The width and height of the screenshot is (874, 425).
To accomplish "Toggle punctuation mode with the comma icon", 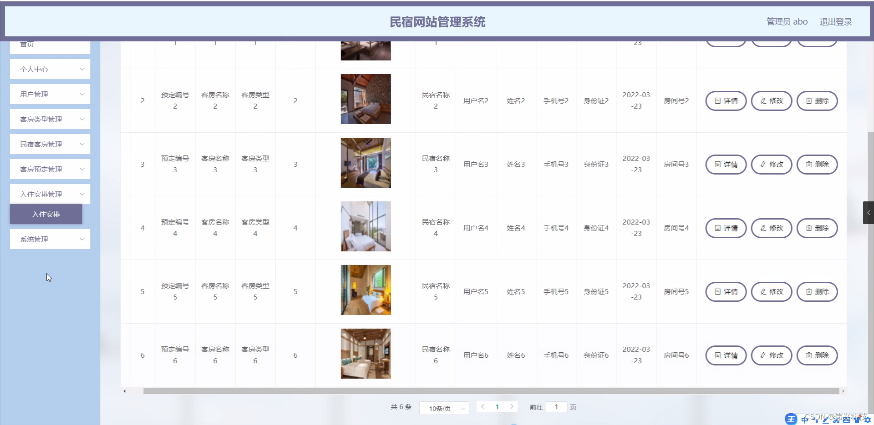I will pyautogui.click(x=817, y=420).
